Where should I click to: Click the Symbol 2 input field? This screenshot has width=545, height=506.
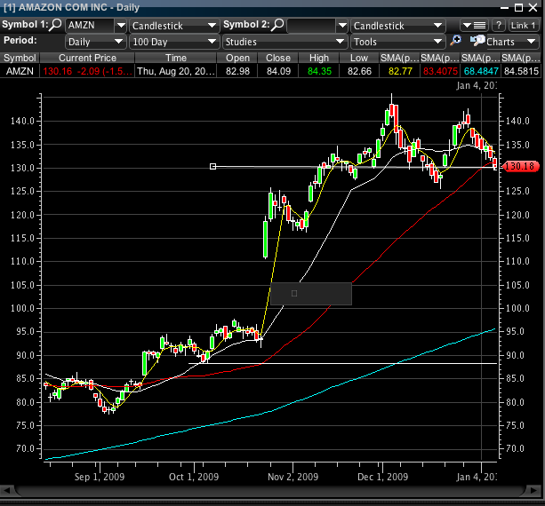[x=316, y=27]
